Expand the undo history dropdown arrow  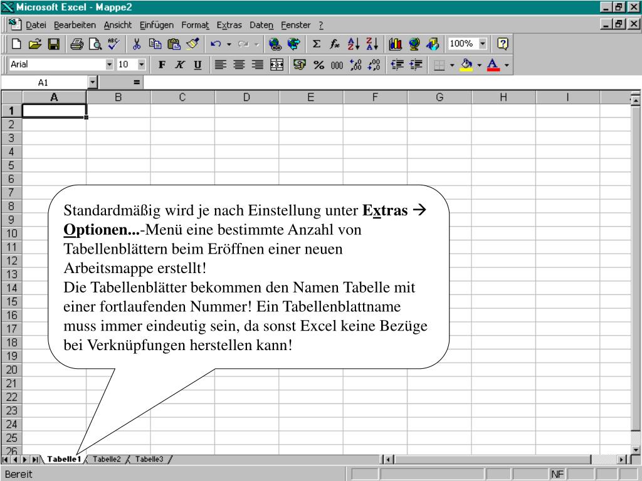pos(229,44)
